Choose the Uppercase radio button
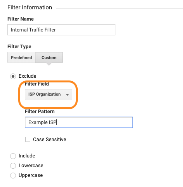Screen dimensions: 183x187 pos(13,175)
